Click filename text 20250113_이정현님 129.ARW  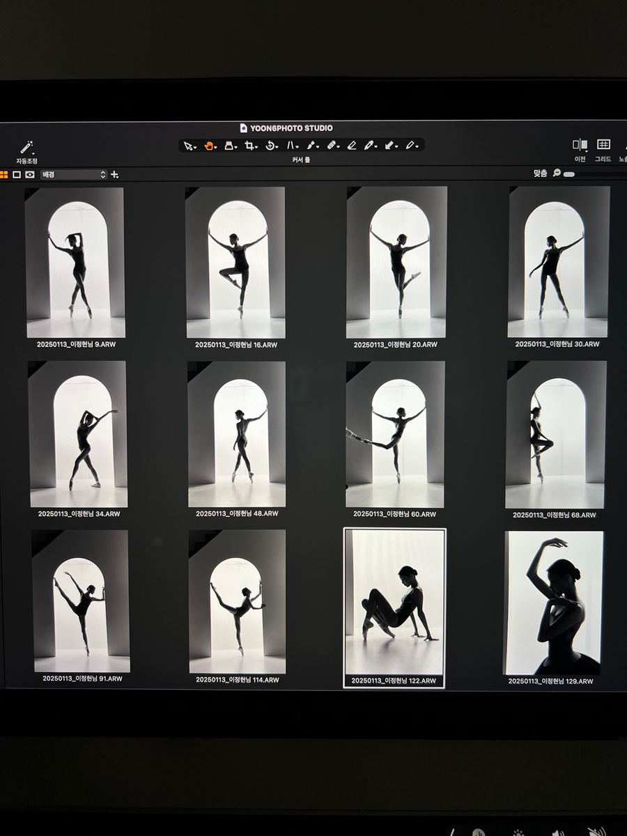[x=551, y=681]
